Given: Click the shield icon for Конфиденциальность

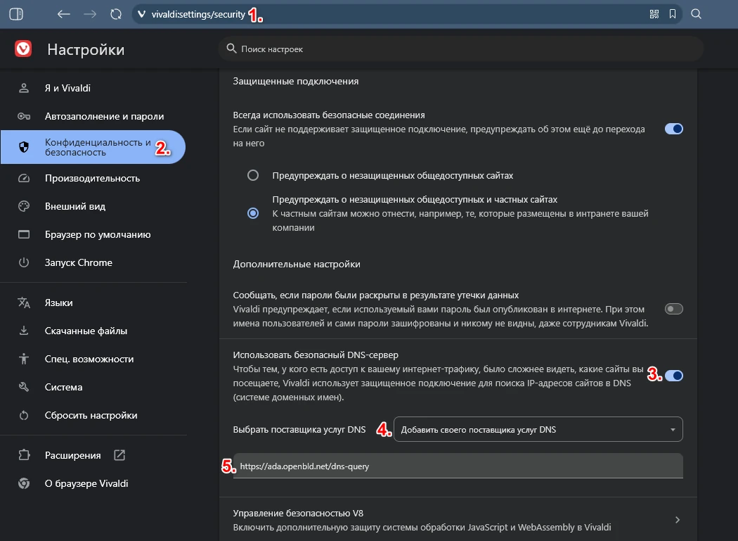Looking at the screenshot, I should (23, 147).
